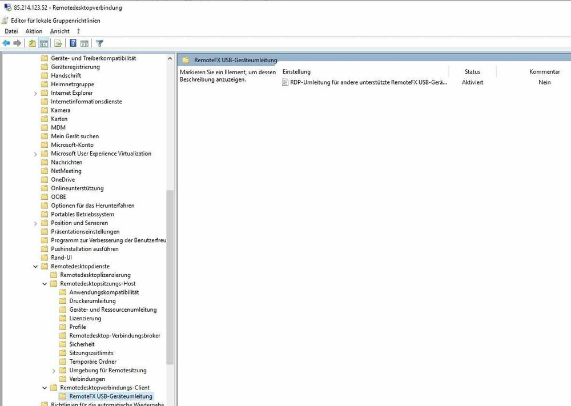This screenshot has width=571, height=406.
Task: Expand the Internet Explorer tree node
Action: (x=35, y=93)
